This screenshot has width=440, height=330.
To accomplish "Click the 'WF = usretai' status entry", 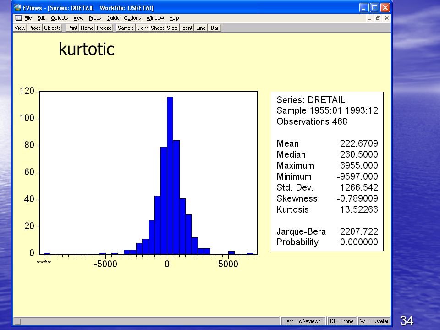I will coord(374,321).
